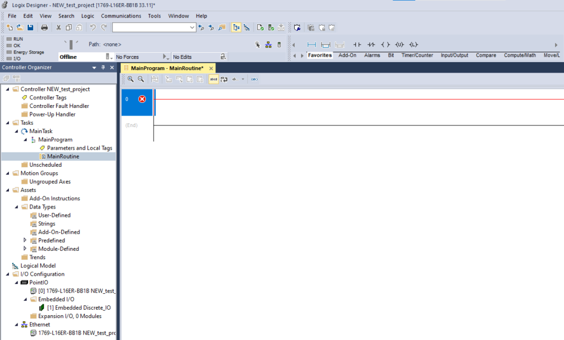
Task: Toggle the abcd tag description display
Action: 214,79
